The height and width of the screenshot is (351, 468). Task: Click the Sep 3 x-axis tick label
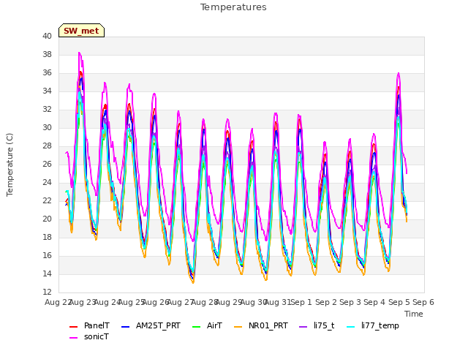click(x=350, y=302)
